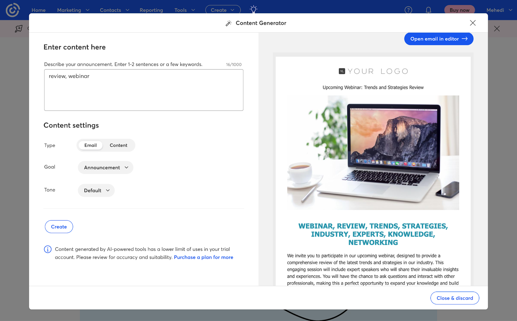This screenshot has width=517, height=321.
Task: Open the Mehedi account menu
Action: tap(499, 10)
